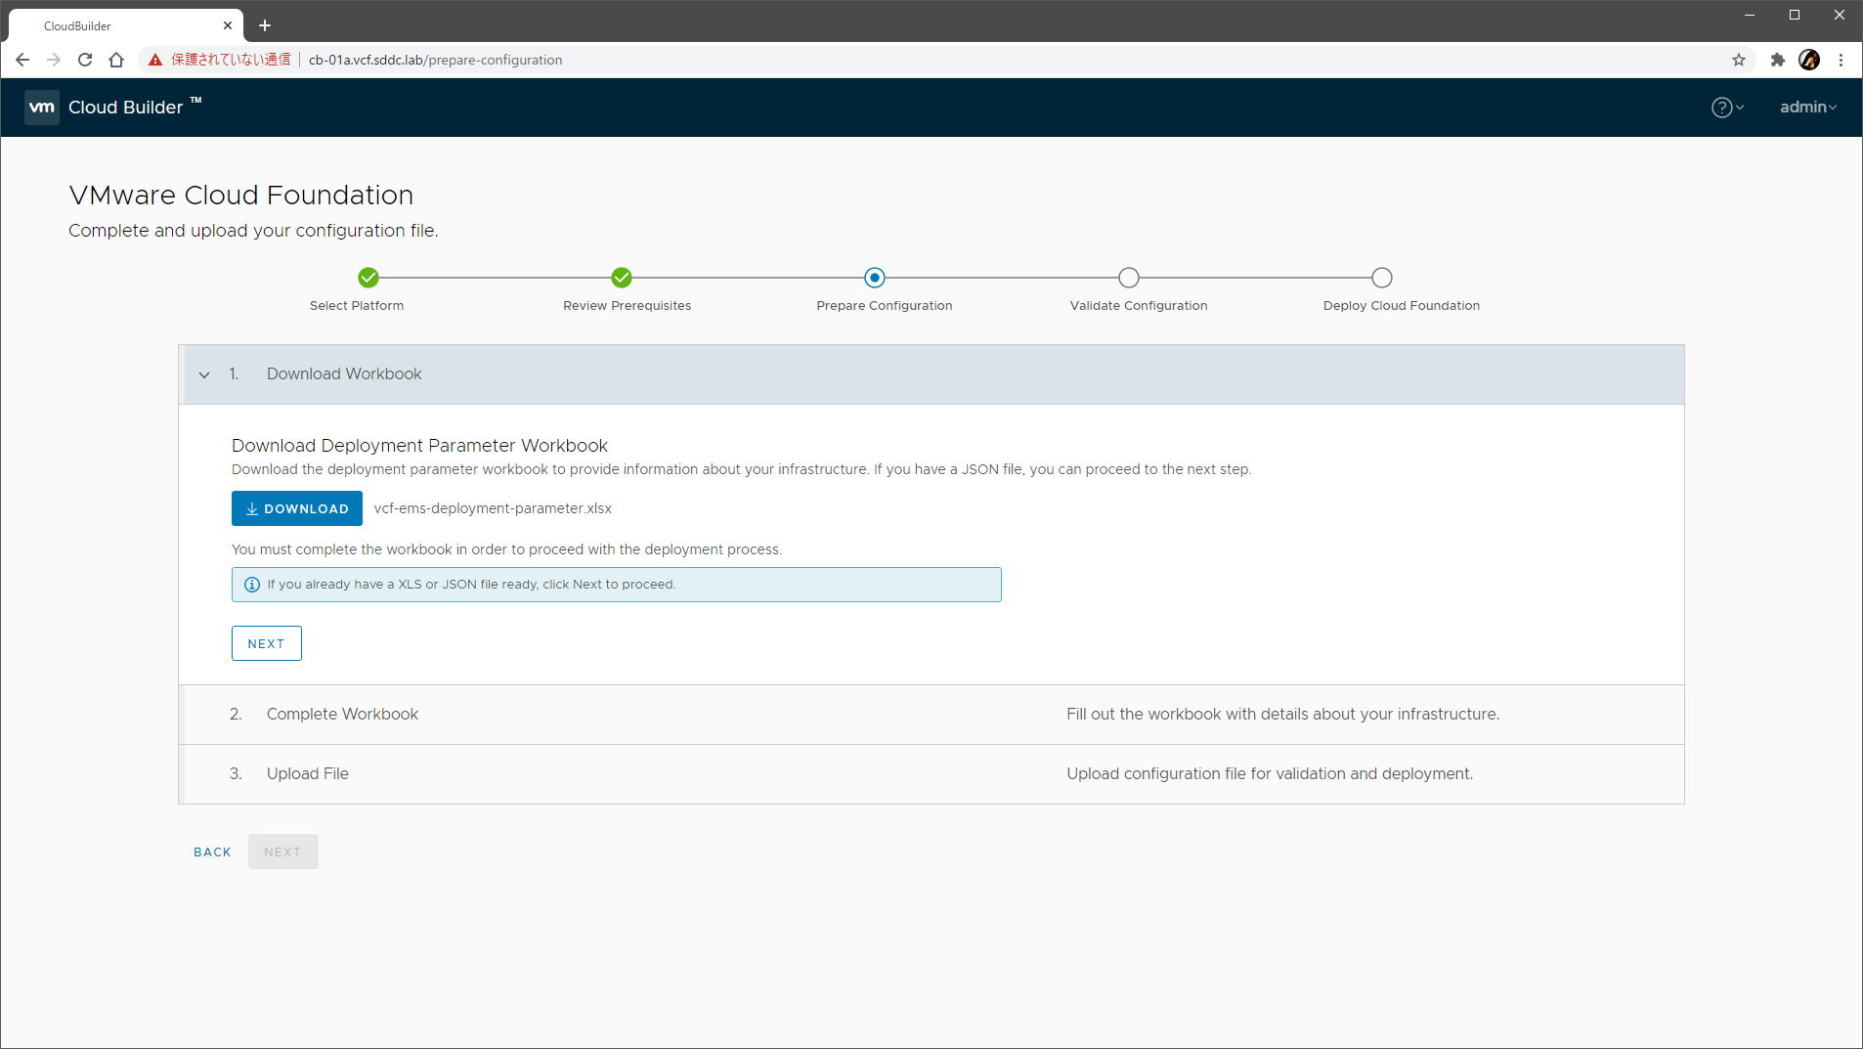The image size is (1863, 1049).
Task: Click the info icon in the notice banner
Action: click(x=252, y=585)
